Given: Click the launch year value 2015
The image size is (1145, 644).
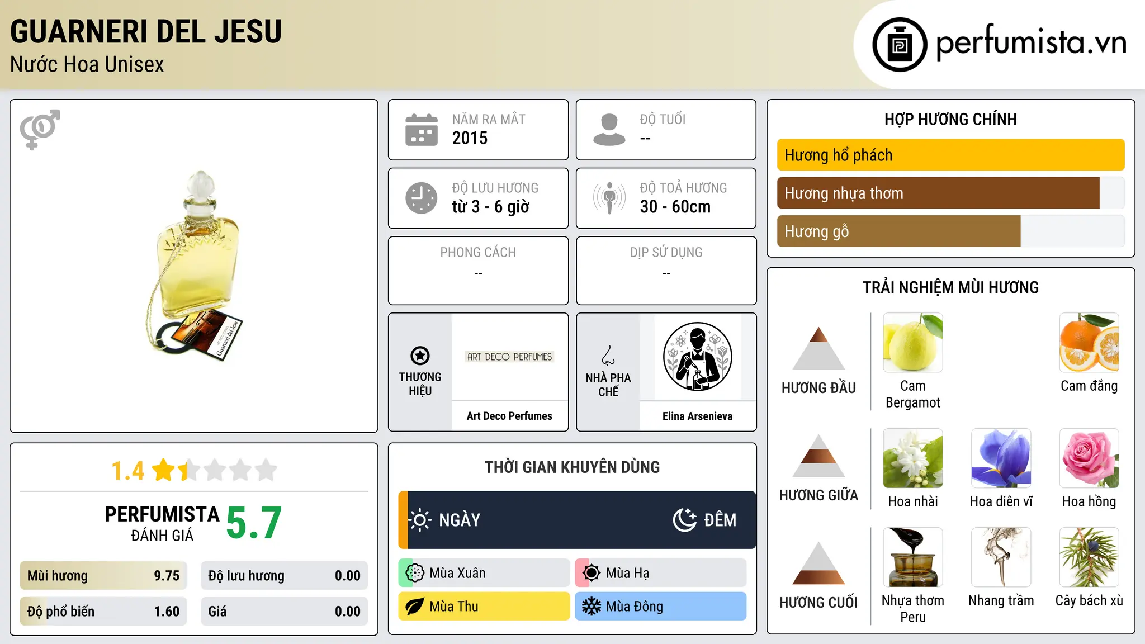Looking at the screenshot, I should pyautogui.click(x=470, y=138).
